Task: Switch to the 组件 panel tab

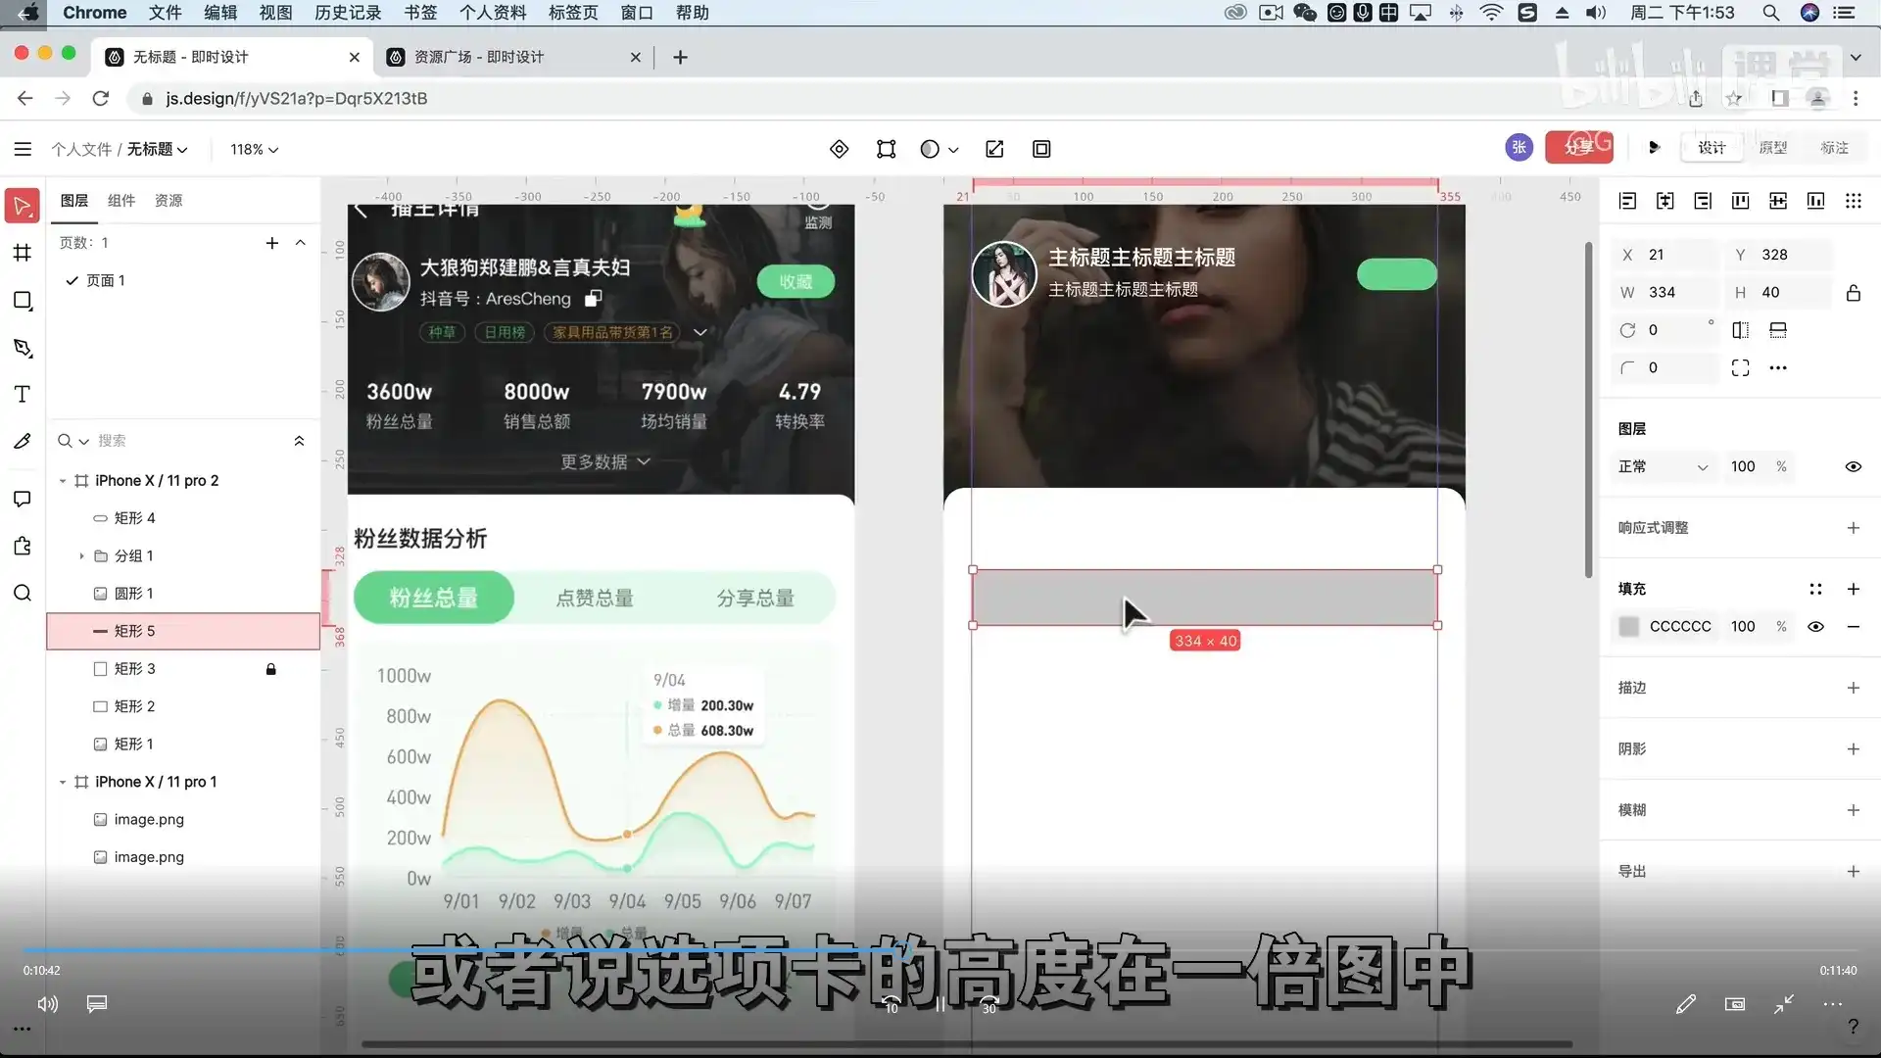Action: pos(121,200)
